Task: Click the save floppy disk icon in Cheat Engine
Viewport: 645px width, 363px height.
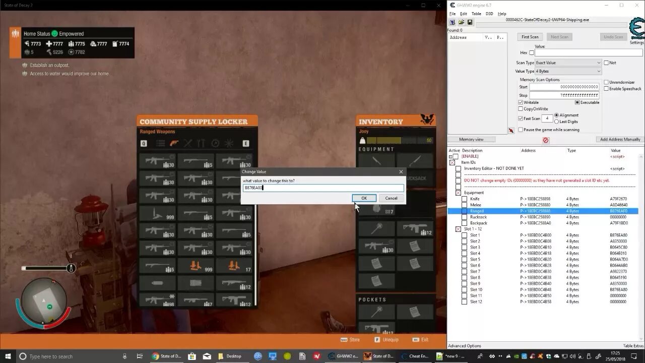Action: point(470,23)
